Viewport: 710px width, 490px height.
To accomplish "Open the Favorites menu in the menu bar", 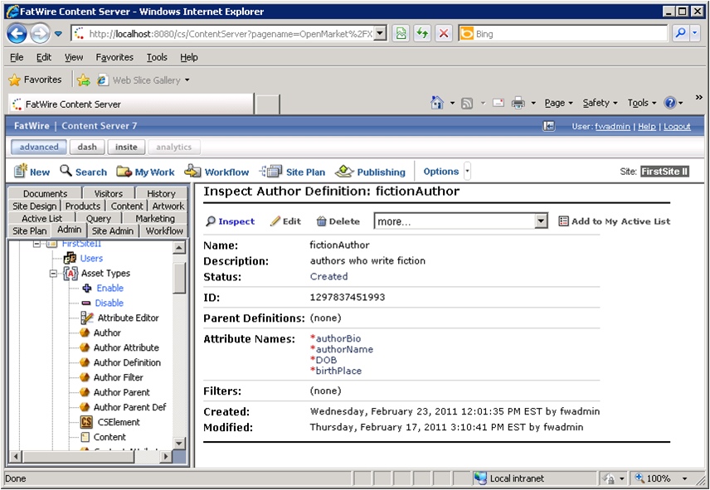I will (x=114, y=57).
